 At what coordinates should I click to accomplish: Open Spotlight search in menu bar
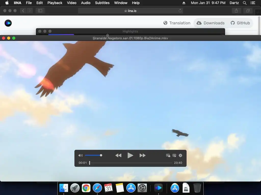pyautogui.click(x=244, y=3)
